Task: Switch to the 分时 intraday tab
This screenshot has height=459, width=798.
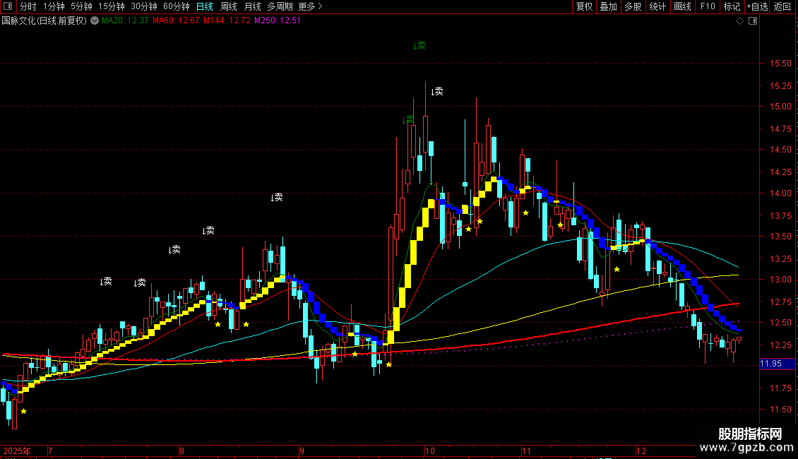Action: click(28, 6)
